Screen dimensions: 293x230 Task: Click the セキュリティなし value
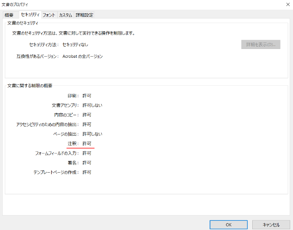(x=75, y=45)
